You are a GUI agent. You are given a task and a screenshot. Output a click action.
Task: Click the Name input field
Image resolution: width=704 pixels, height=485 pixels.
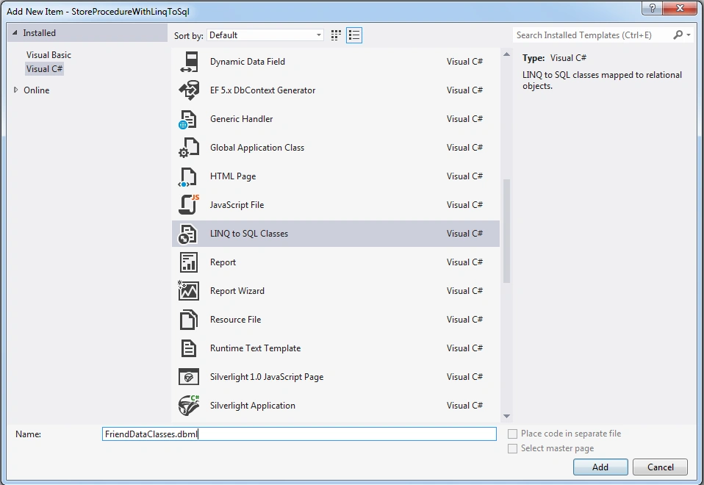(x=299, y=434)
